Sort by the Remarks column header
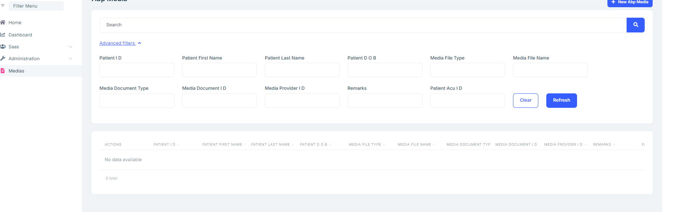Image resolution: width=674 pixels, height=212 pixels. [602, 145]
